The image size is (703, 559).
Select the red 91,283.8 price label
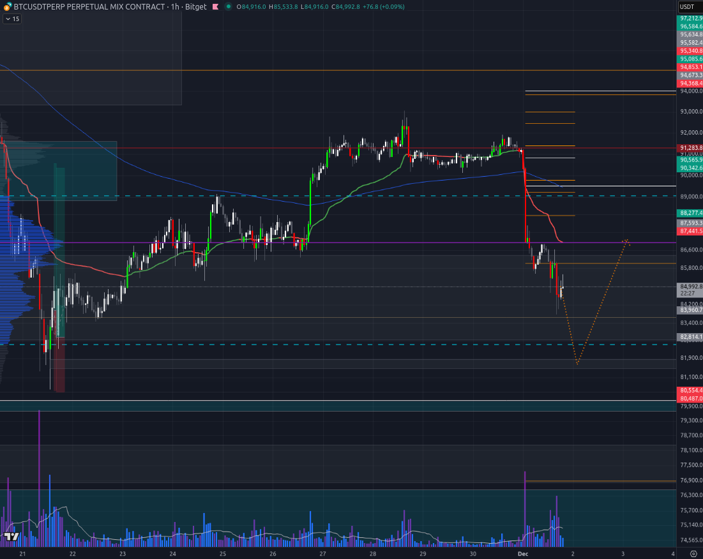pyautogui.click(x=691, y=148)
